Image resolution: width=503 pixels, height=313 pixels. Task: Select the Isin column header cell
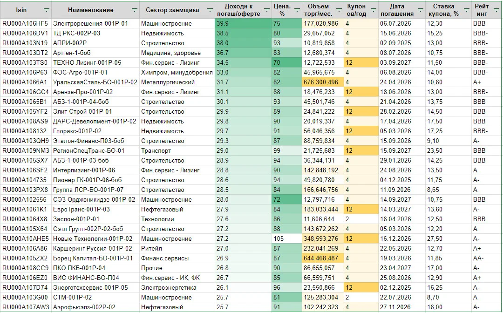point(26,10)
